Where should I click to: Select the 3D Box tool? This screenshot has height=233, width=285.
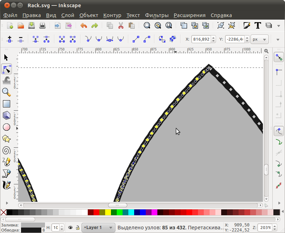7,115
